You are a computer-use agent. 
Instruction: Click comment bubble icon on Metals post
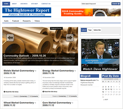29,96
